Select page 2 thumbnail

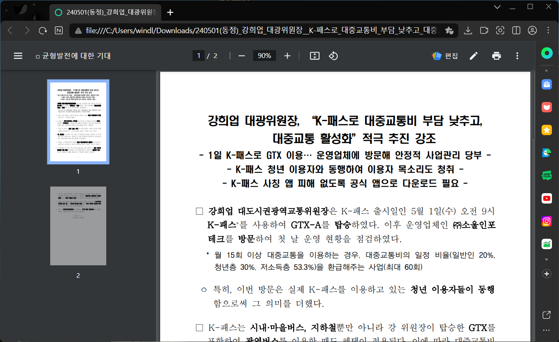click(x=78, y=226)
